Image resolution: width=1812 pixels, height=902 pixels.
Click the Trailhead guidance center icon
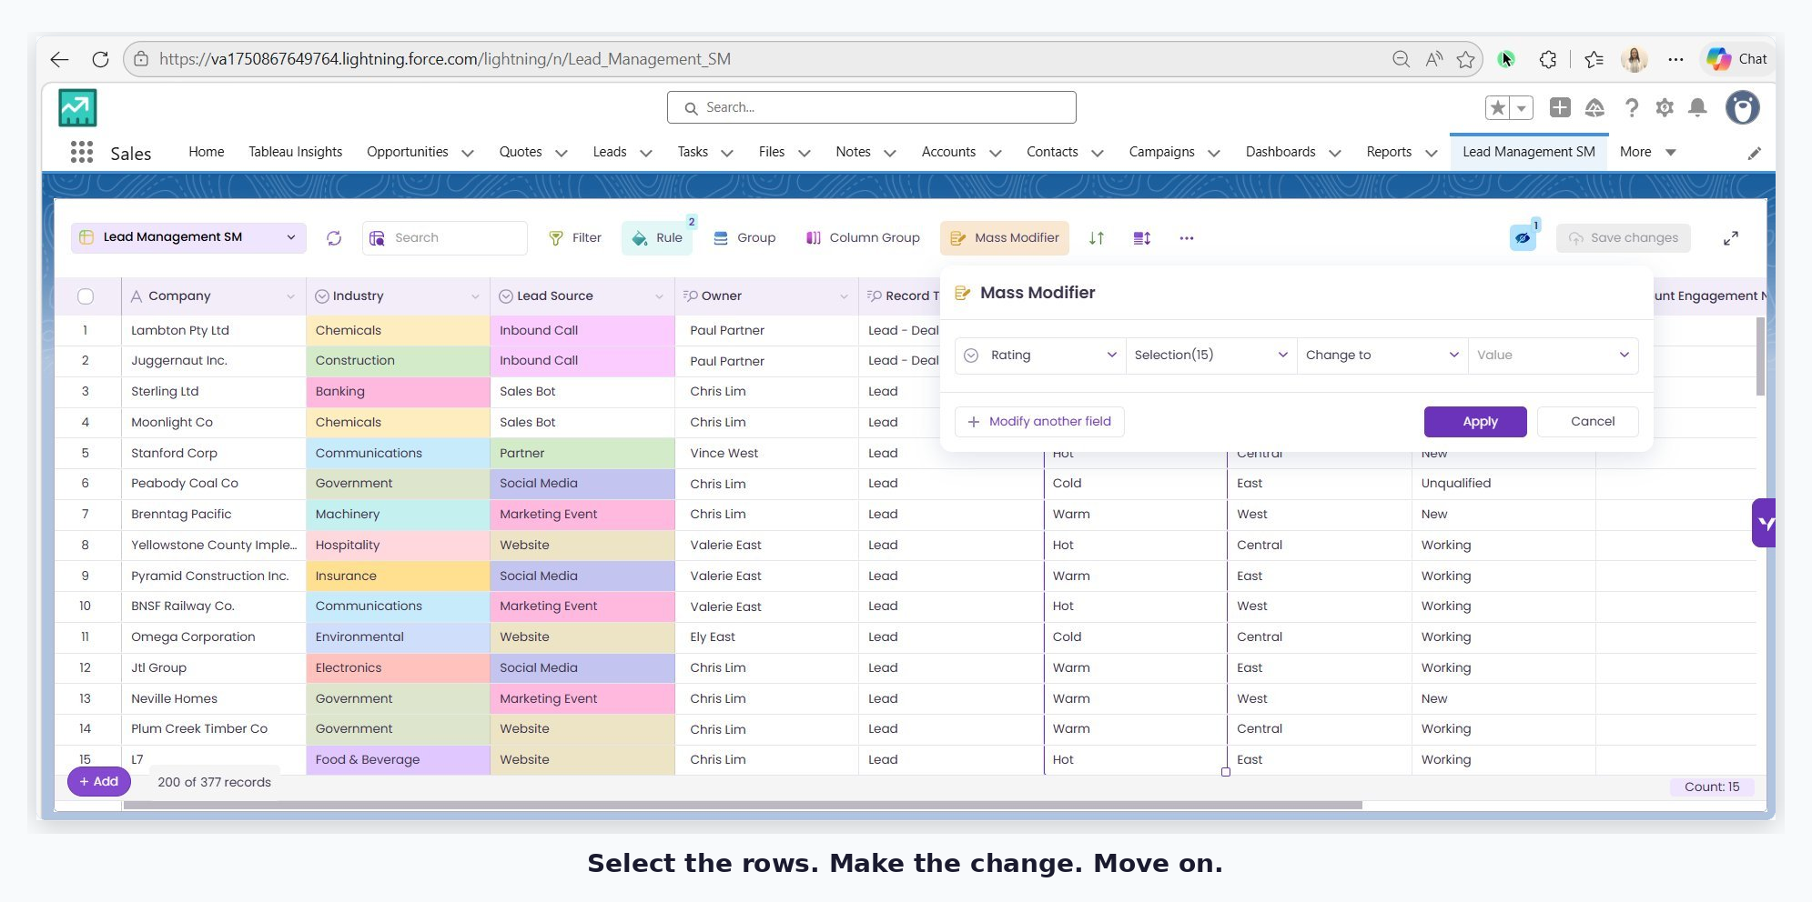pyautogui.click(x=1594, y=108)
